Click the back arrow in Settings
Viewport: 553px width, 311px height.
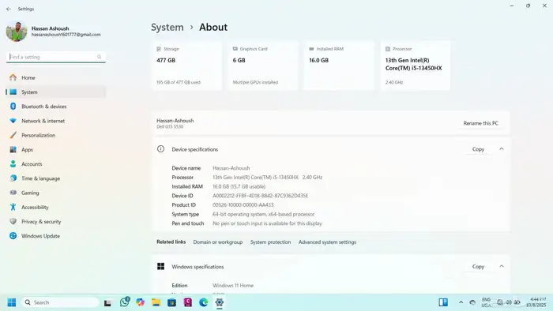(9, 9)
